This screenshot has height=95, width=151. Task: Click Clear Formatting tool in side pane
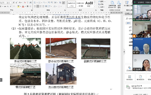[x=130, y=69]
